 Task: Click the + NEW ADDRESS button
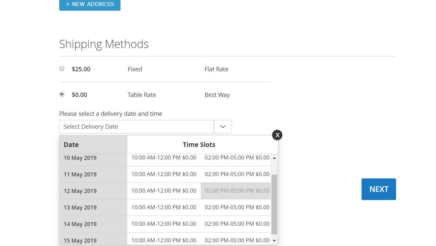click(90, 4)
